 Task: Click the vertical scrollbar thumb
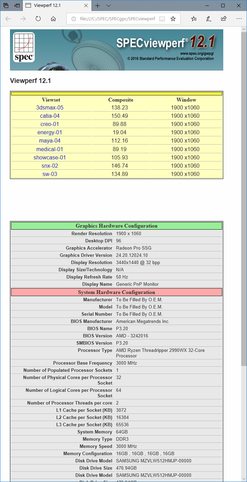(244, 199)
